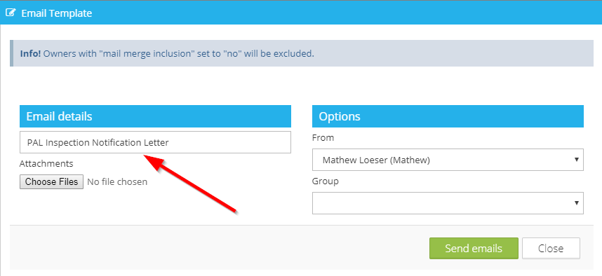Click the Email Template title text
Viewport: 602px width, 276px height.
pos(56,13)
